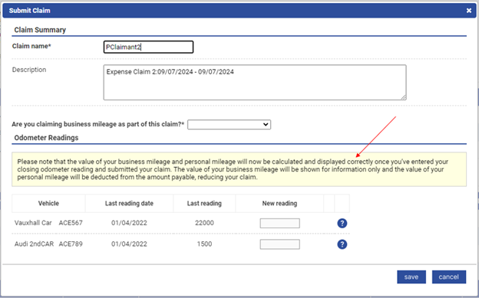Click registration ACE789

coord(71,244)
